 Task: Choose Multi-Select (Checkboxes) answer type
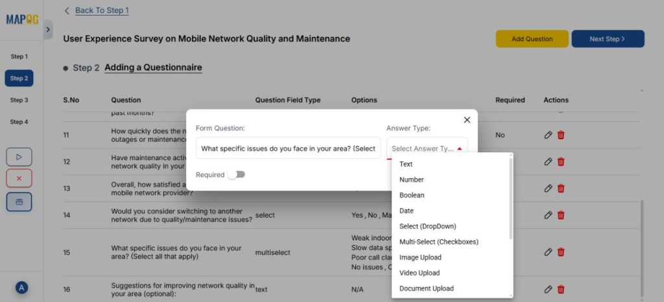pyautogui.click(x=451, y=242)
